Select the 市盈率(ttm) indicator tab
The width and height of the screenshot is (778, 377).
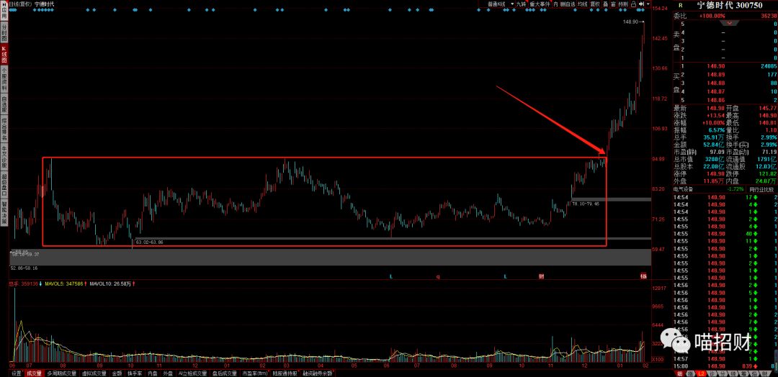(x=254, y=373)
